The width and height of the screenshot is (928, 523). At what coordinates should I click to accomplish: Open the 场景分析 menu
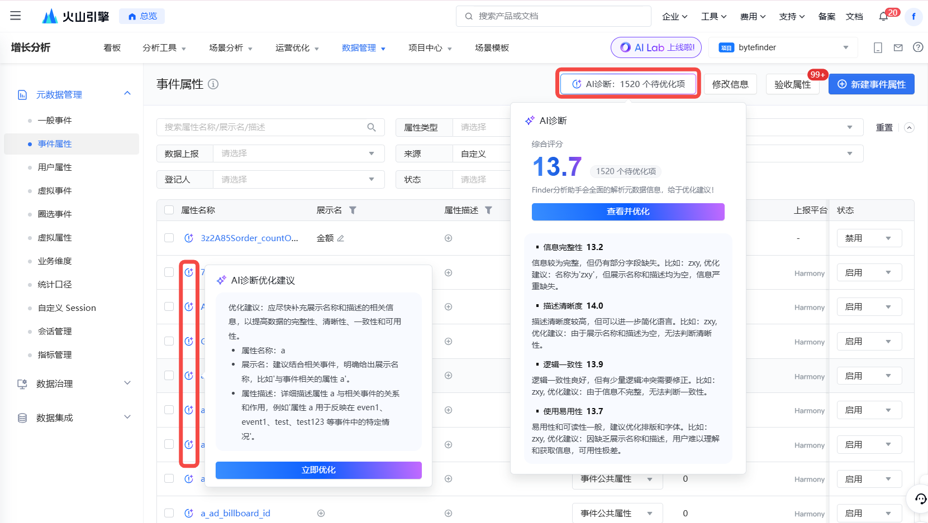point(231,48)
